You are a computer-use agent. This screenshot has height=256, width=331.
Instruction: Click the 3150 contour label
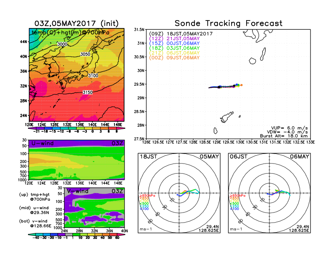pos(88,92)
